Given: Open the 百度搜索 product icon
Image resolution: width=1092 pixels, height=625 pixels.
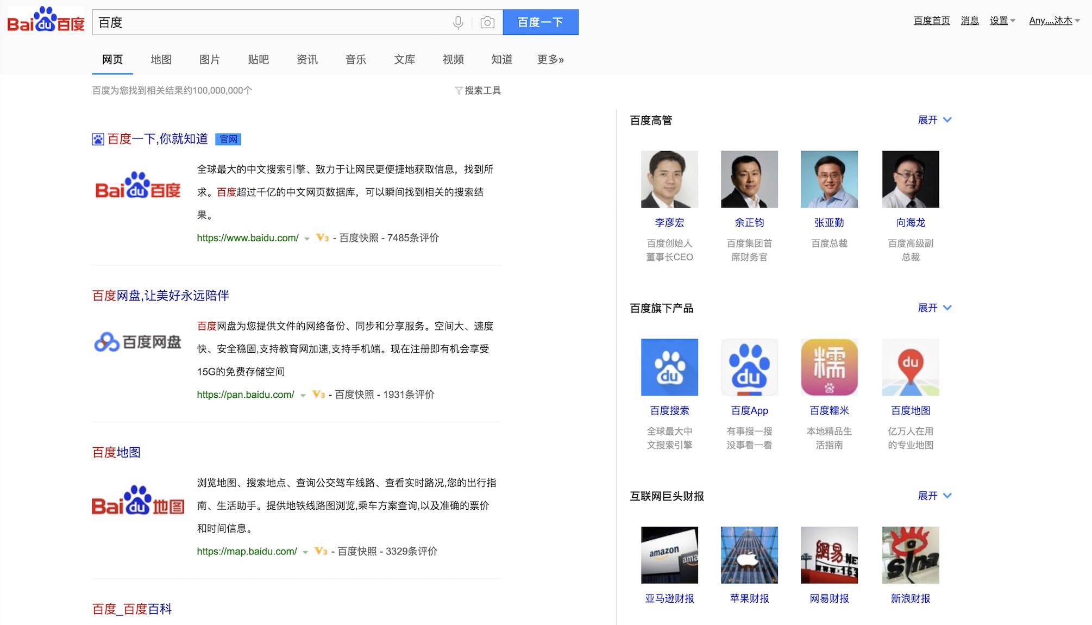Looking at the screenshot, I should 669,367.
